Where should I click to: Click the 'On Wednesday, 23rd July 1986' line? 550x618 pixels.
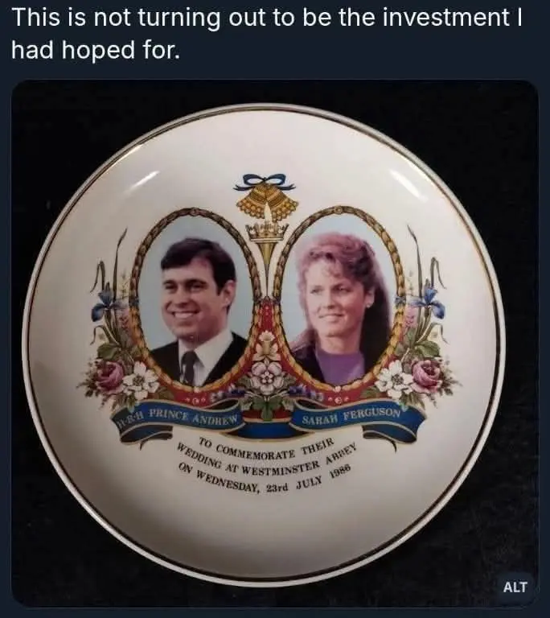click(x=265, y=478)
